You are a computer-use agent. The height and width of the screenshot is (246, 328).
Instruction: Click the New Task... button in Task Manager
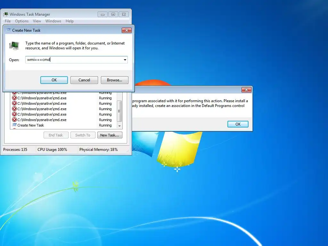(x=110, y=135)
